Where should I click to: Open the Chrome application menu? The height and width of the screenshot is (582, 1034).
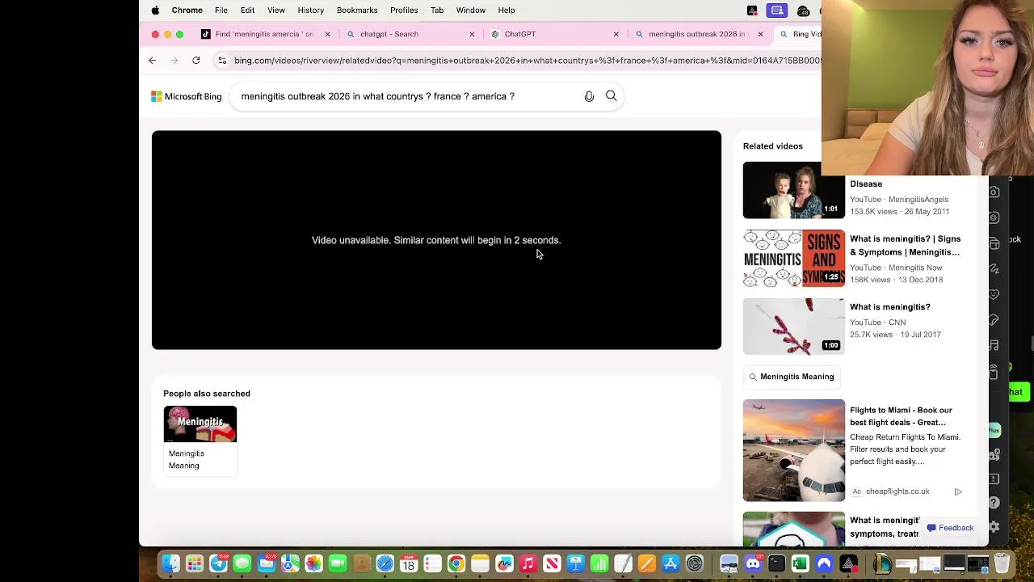[187, 11]
